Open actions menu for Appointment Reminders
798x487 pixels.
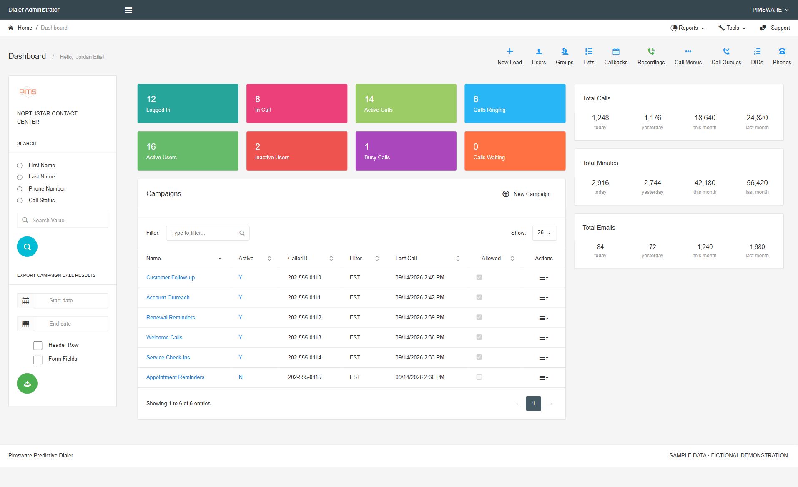[544, 378]
